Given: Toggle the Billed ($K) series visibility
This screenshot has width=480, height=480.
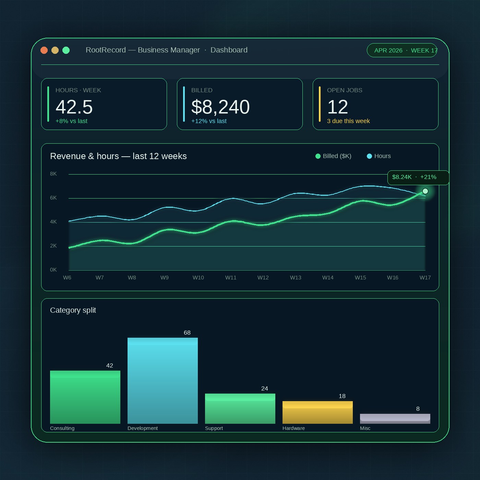Looking at the screenshot, I should pos(333,156).
